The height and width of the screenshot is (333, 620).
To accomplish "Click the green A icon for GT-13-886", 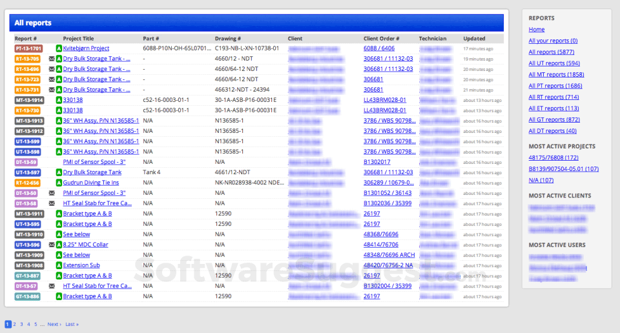I will [x=59, y=296].
